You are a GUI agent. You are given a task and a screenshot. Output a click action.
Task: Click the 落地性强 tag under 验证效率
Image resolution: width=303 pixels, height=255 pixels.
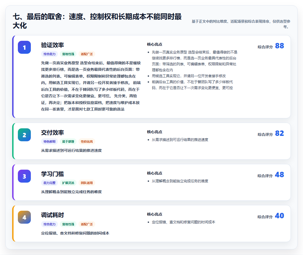click(68, 54)
